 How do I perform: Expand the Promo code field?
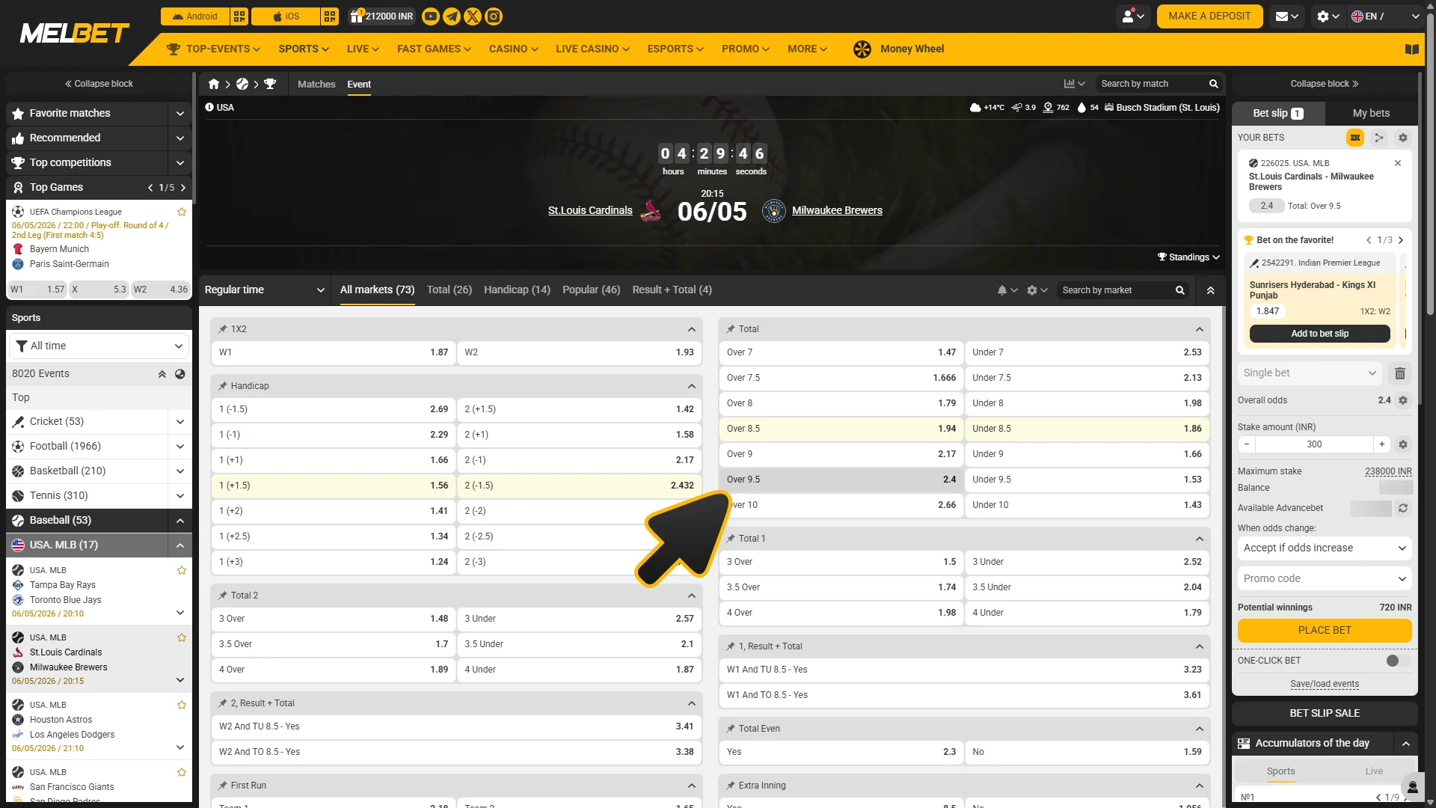point(1325,579)
